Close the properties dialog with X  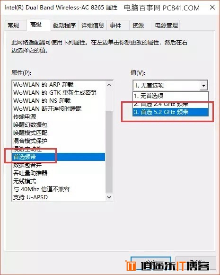212,8
